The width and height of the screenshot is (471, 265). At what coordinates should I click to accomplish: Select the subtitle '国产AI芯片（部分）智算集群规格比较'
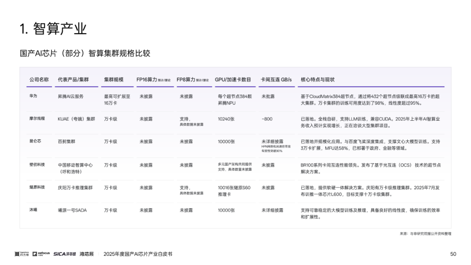tap(85, 54)
